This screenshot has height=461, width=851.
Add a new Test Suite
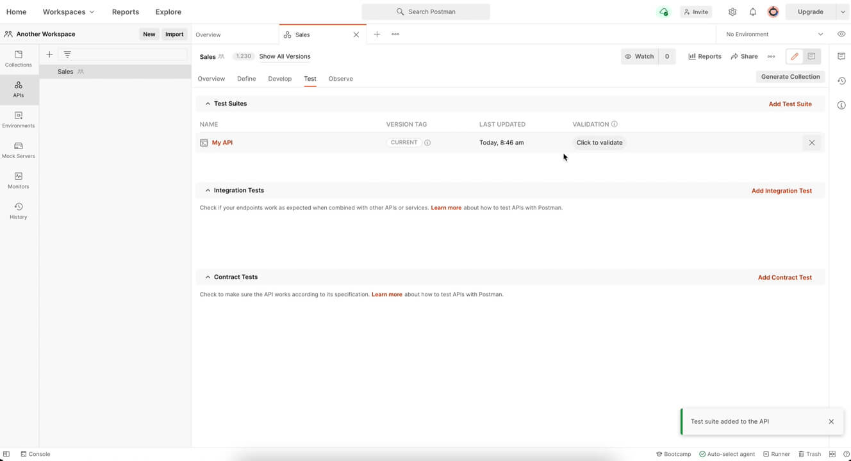(x=790, y=103)
